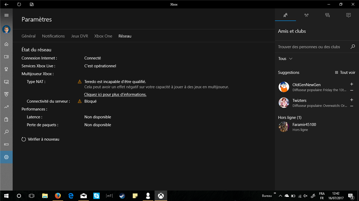Click Tout voir suggestions button
Image resolution: width=359 pixels, height=201 pixels.
pos(345,72)
